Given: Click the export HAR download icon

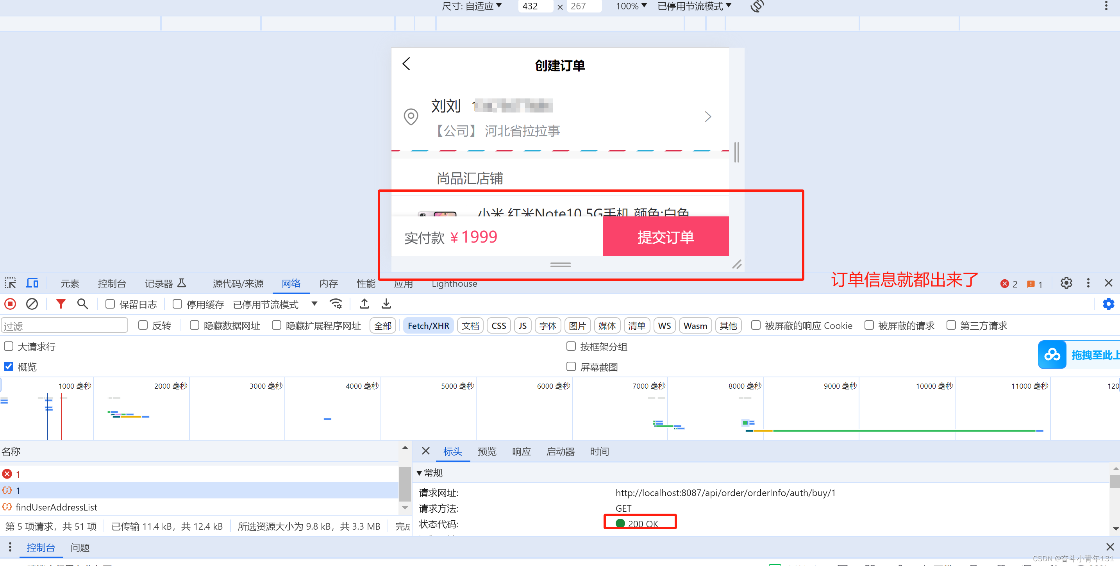Looking at the screenshot, I should (386, 304).
